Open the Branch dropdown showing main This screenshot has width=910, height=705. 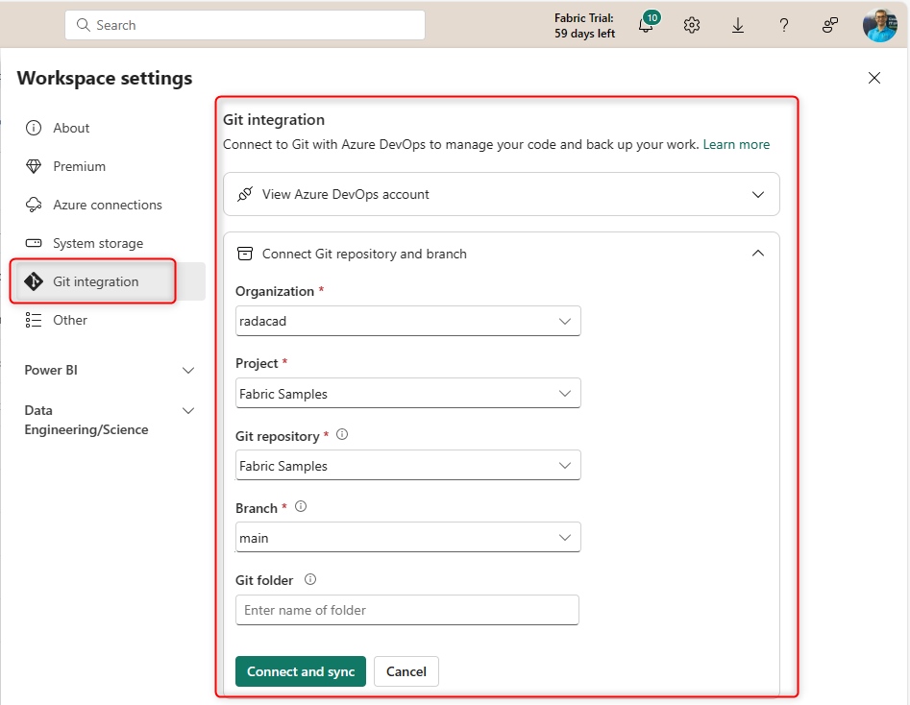click(x=407, y=538)
